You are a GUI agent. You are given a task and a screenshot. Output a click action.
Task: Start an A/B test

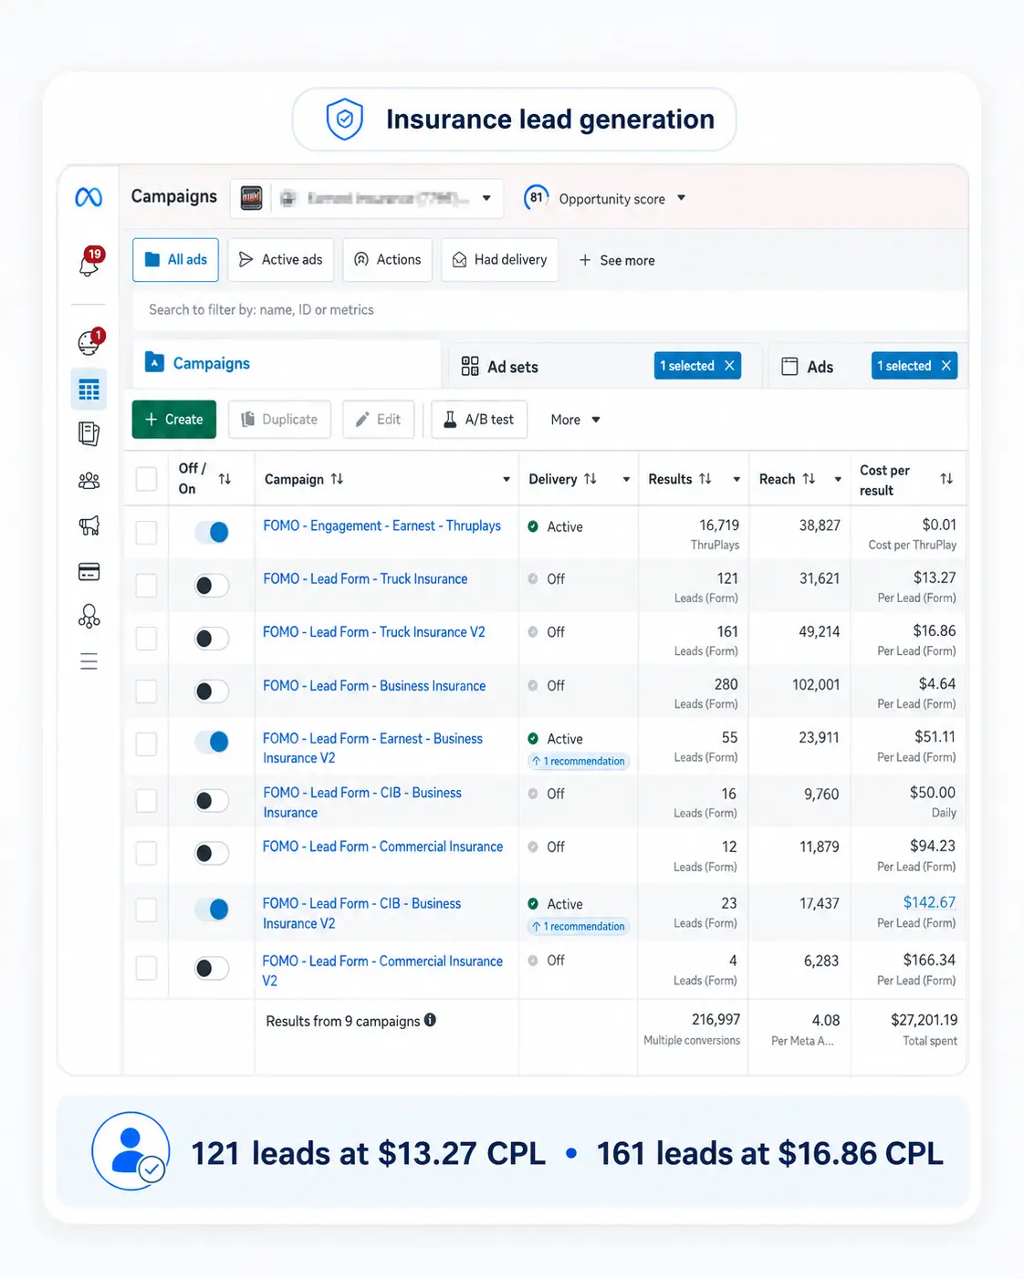point(479,420)
